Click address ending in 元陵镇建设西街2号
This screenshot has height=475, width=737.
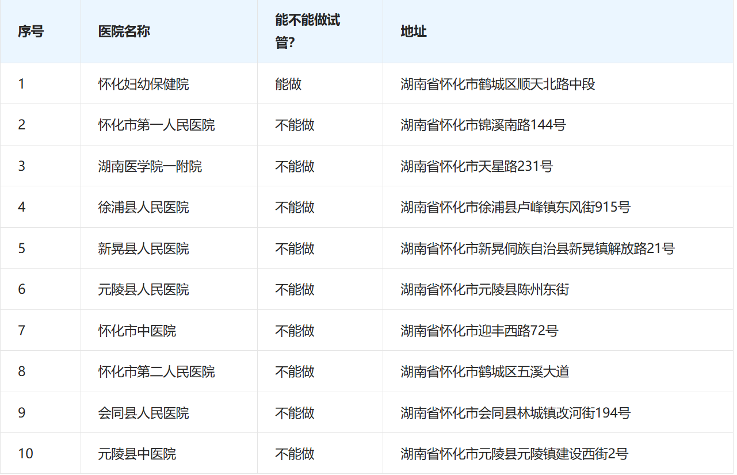click(514, 454)
